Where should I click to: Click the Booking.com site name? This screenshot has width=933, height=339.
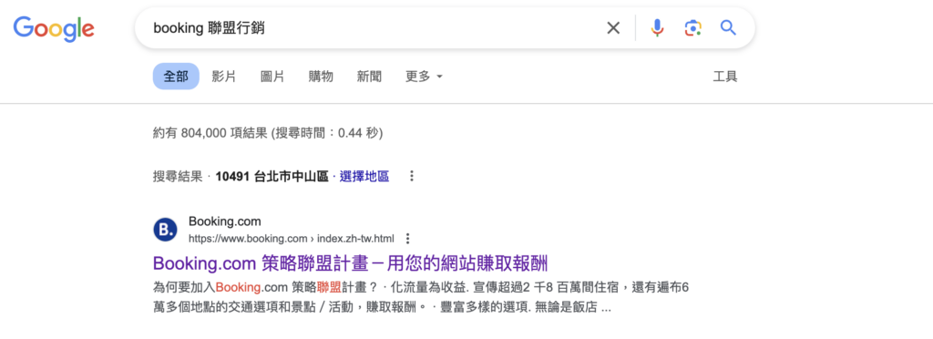click(x=225, y=221)
